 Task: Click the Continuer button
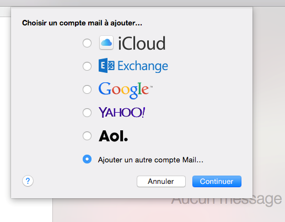pos(217,181)
